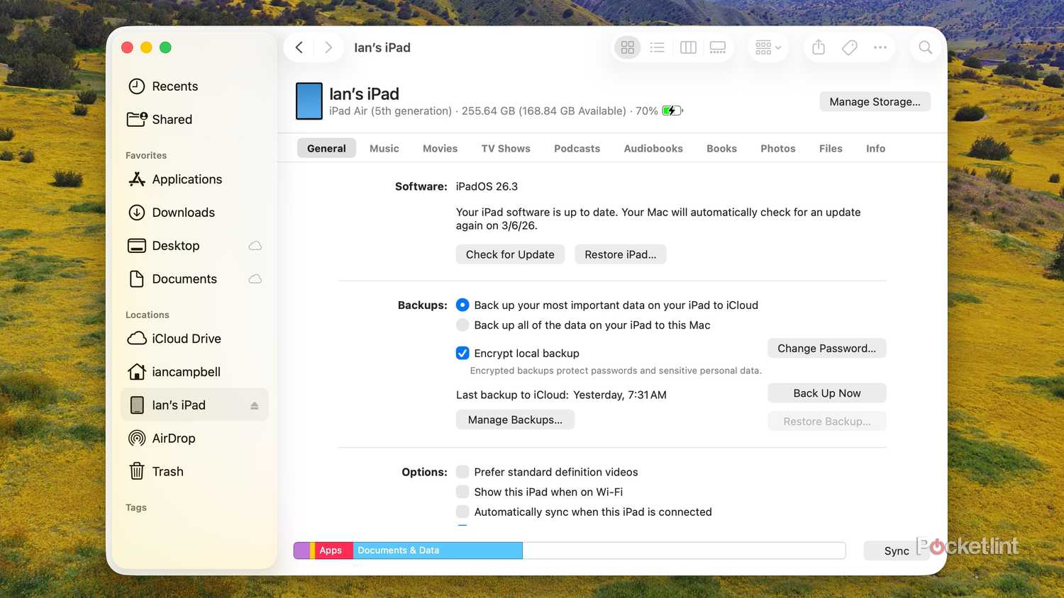The height and width of the screenshot is (598, 1064).
Task: Enable backing up all data to this Mac
Action: [462, 325]
